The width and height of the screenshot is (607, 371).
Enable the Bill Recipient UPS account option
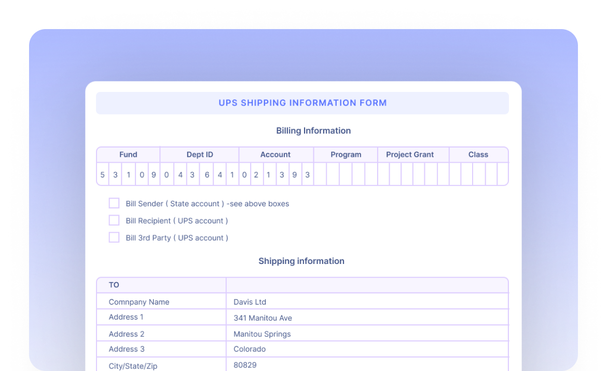pos(114,220)
